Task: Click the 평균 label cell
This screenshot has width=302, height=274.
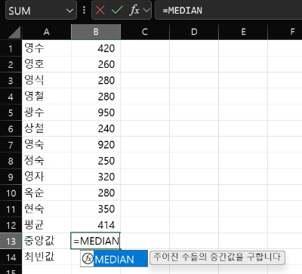Action: pyautogui.click(x=46, y=225)
